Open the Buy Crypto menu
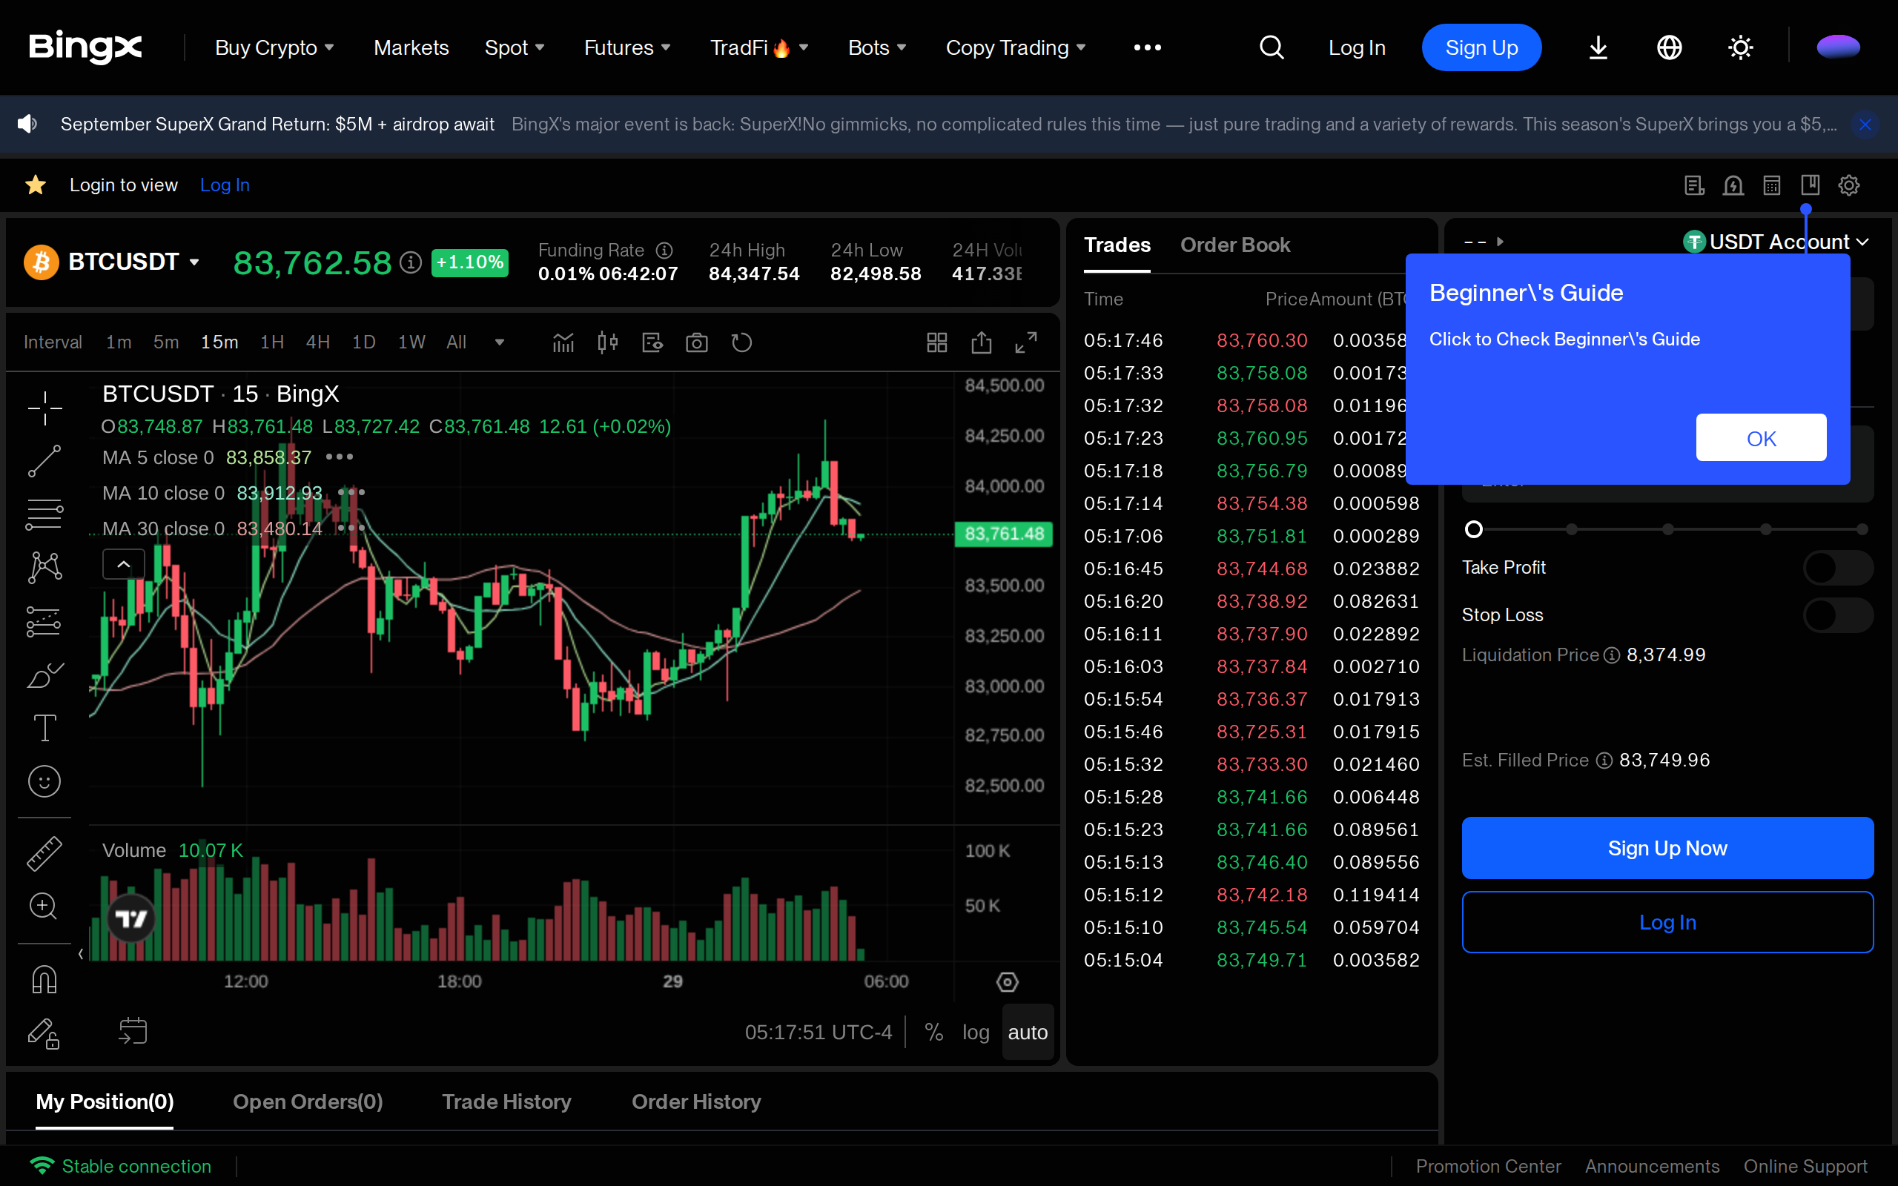The width and height of the screenshot is (1898, 1186). [274, 48]
